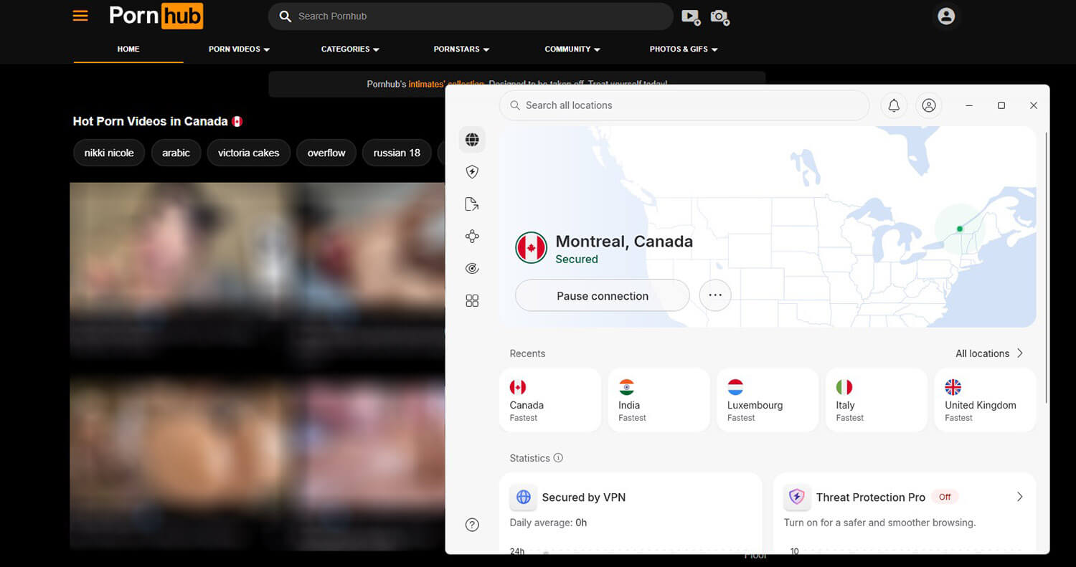Viewport: 1076px width, 567px height.
Task: Click the "Hot Porn Videos in Canada" heading
Action: 150,121
